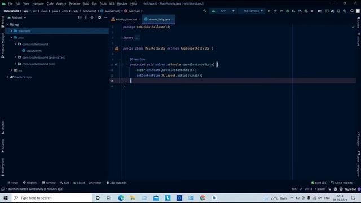Open the SDK Manager icon in toolbar

(345, 11)
